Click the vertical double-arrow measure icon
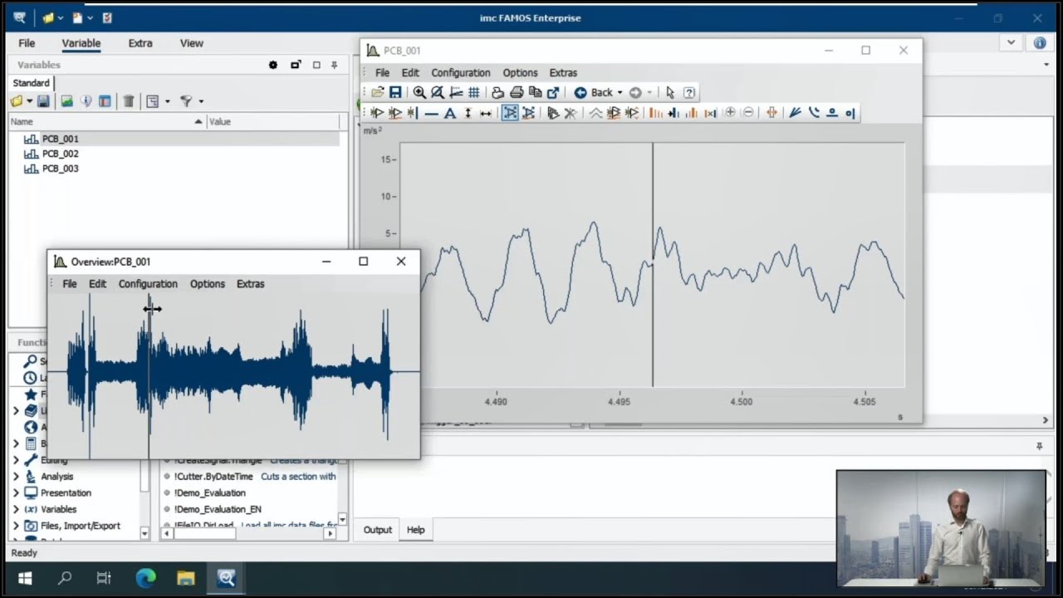The height and width of the screenshot is (598, 1063). [468, 113]
